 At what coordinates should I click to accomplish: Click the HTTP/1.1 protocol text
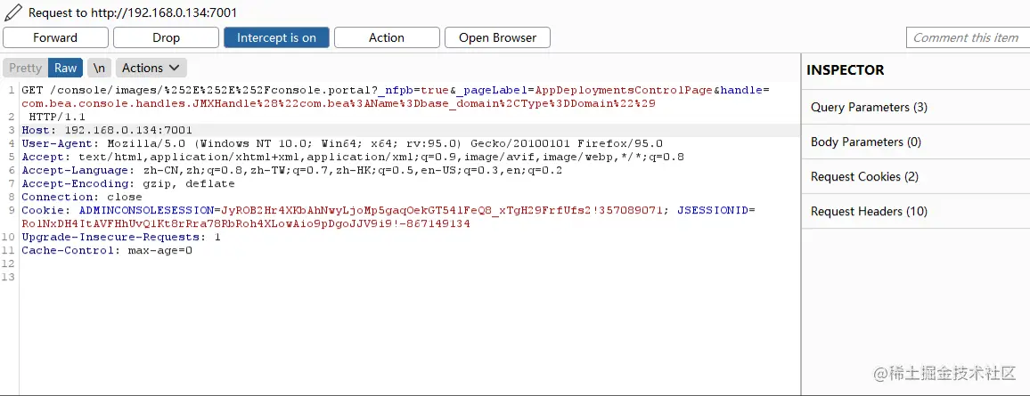57,117
